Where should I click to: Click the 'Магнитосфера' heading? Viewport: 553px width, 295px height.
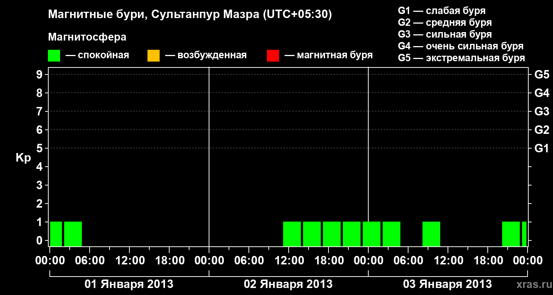pyautogui.click(x=87, y=37)
